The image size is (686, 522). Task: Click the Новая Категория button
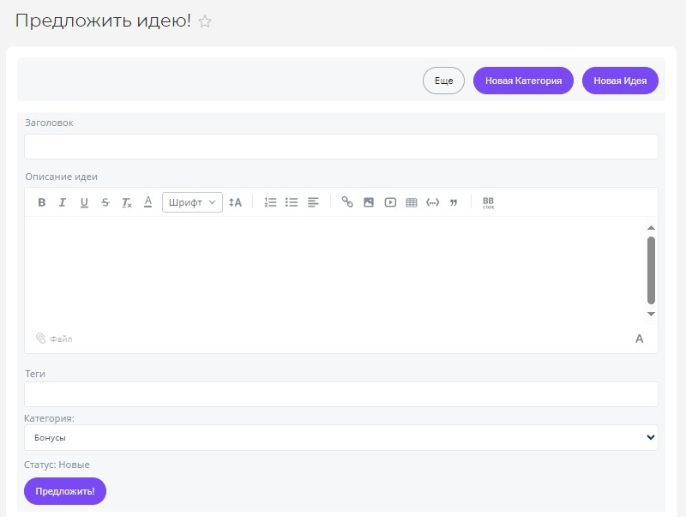523,81
